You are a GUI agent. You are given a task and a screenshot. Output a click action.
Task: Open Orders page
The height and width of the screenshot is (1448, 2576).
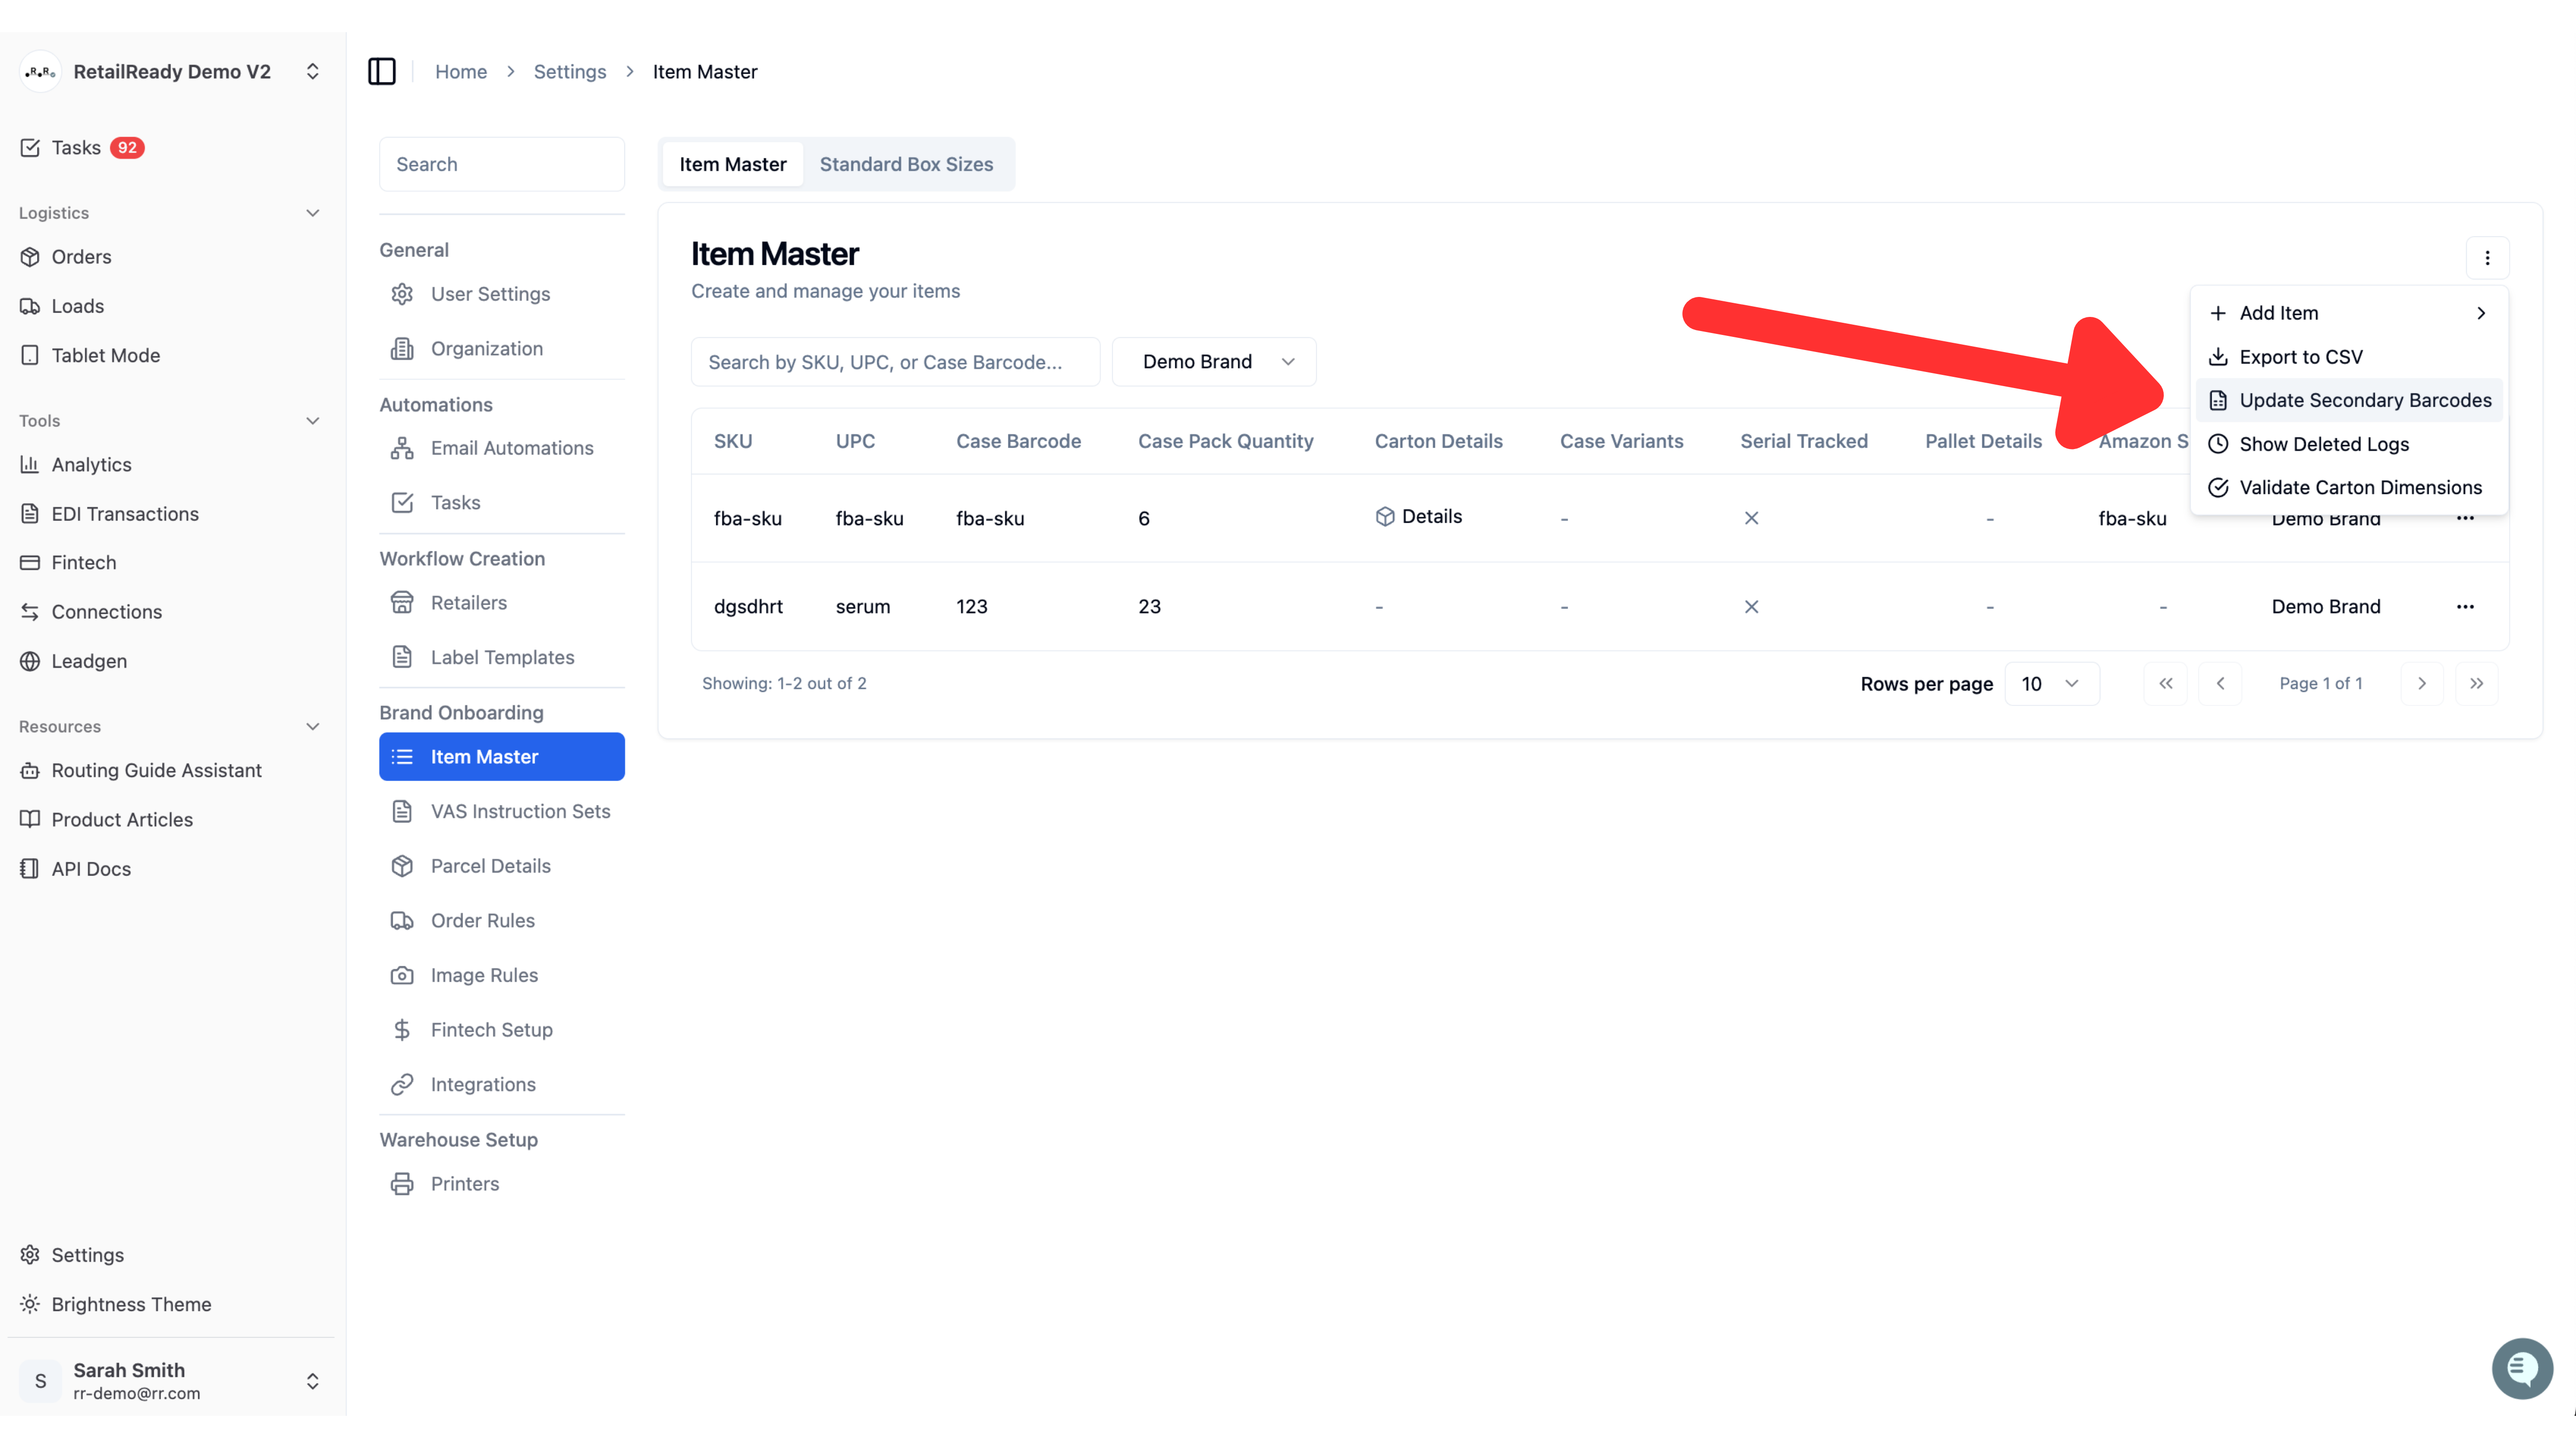click(x=66, y=257)
